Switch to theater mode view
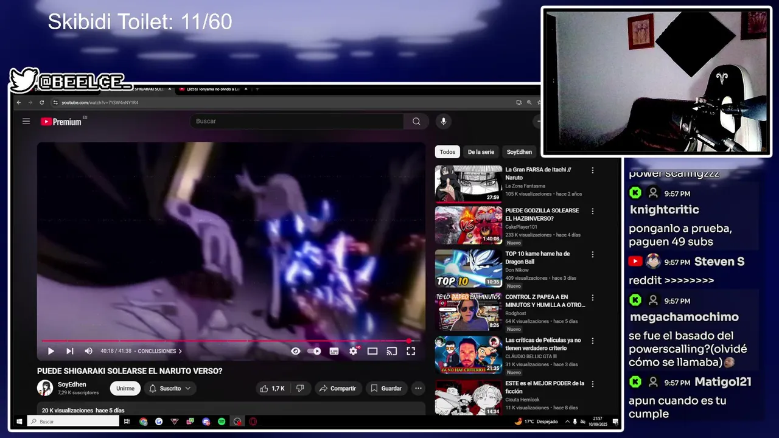779x438 pixels. (x=372, y=351)
